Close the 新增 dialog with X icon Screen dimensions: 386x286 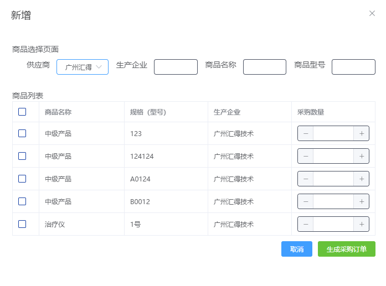coord(372,13)
